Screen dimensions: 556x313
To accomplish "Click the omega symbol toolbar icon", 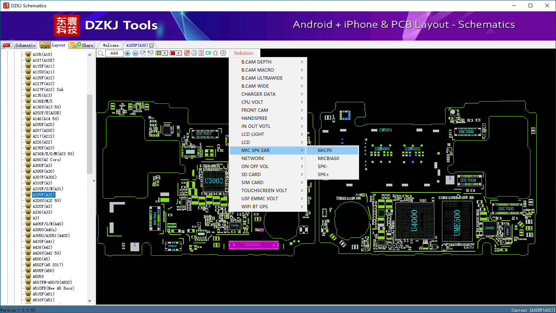I will (x=216, y=53).
